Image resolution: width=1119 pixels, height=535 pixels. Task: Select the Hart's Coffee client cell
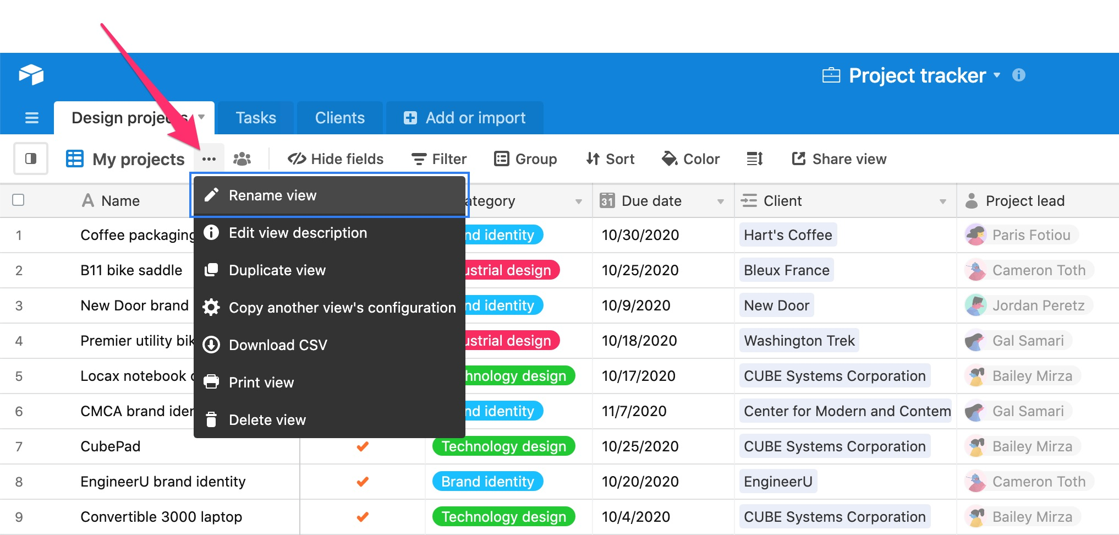787,235
